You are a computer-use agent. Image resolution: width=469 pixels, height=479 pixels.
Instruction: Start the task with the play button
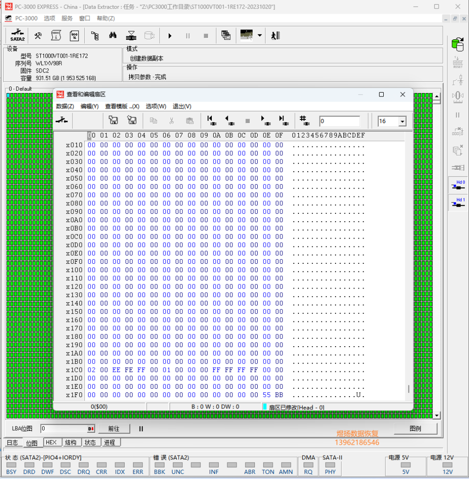(170, 36)
